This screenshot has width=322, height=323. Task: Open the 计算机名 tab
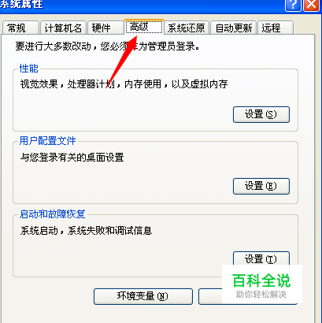63,28
